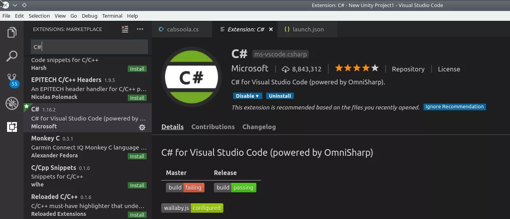510x219 pixels.
Task: Select C/Cpp Snippets extension list entry
Action: 88,176
